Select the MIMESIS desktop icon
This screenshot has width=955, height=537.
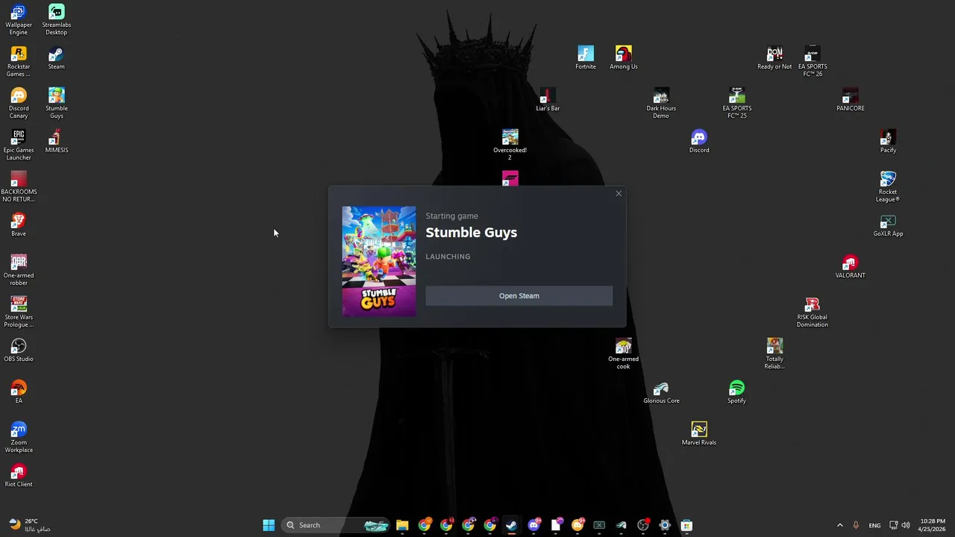57,142
